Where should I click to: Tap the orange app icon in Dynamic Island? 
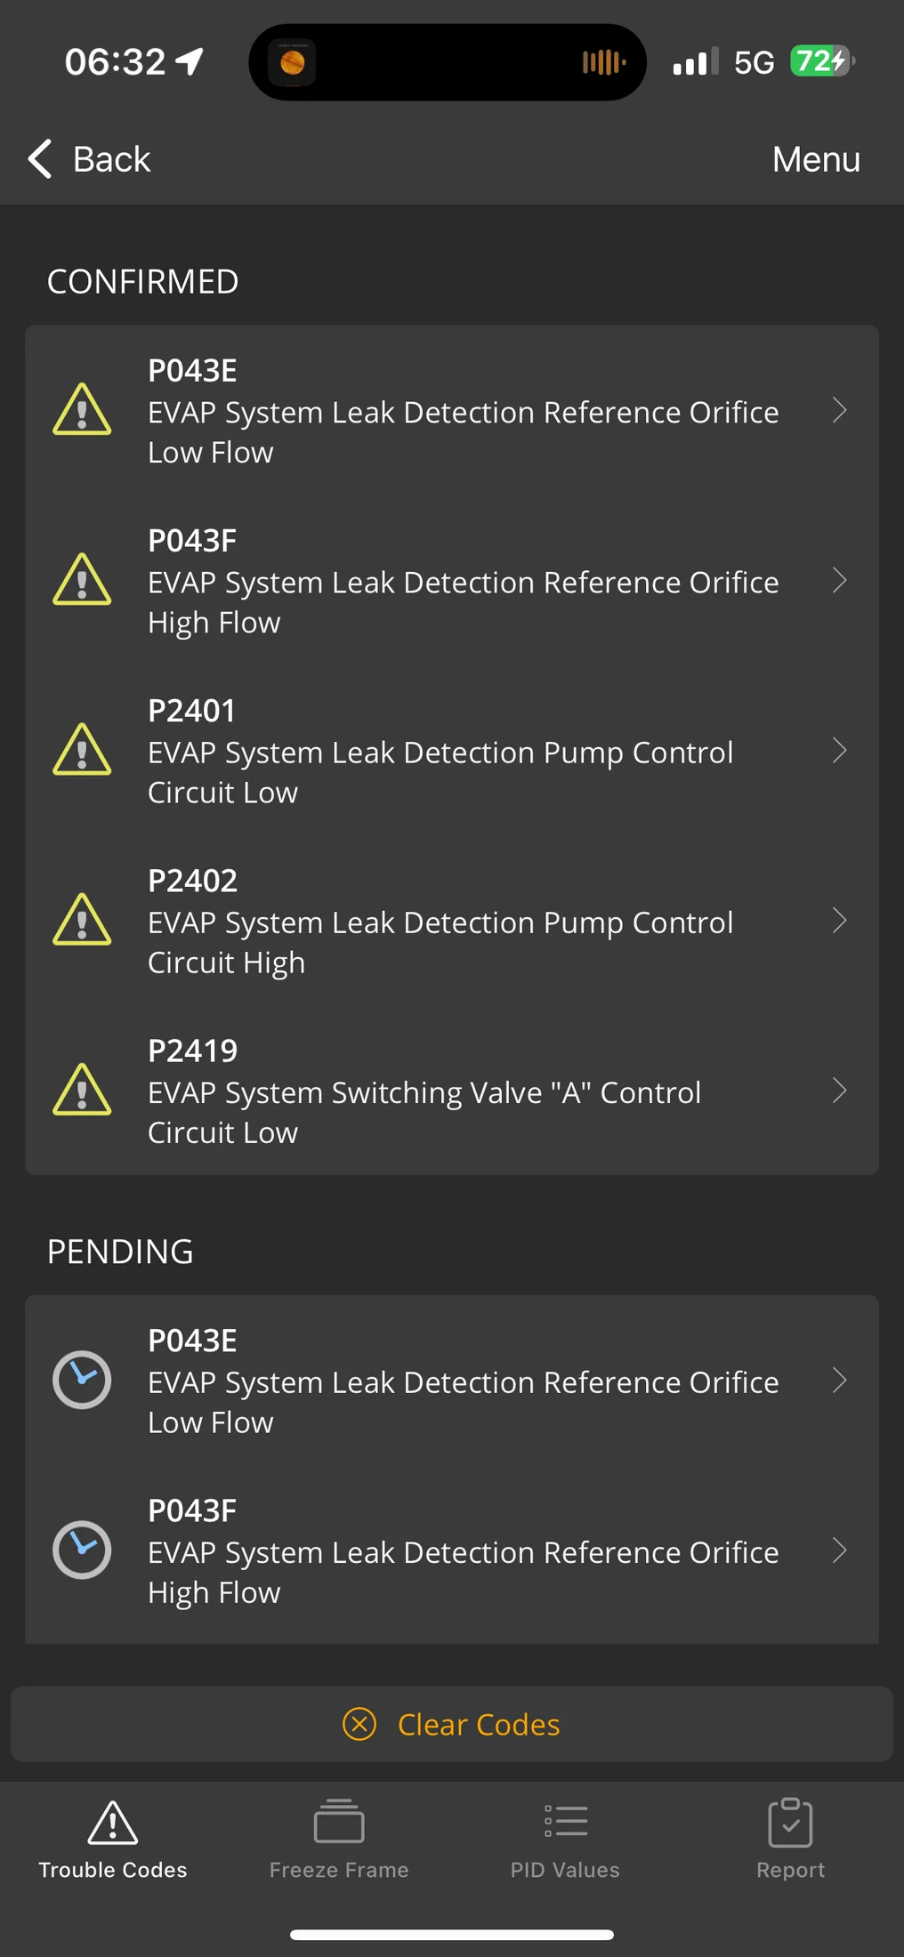pos(293,62)
